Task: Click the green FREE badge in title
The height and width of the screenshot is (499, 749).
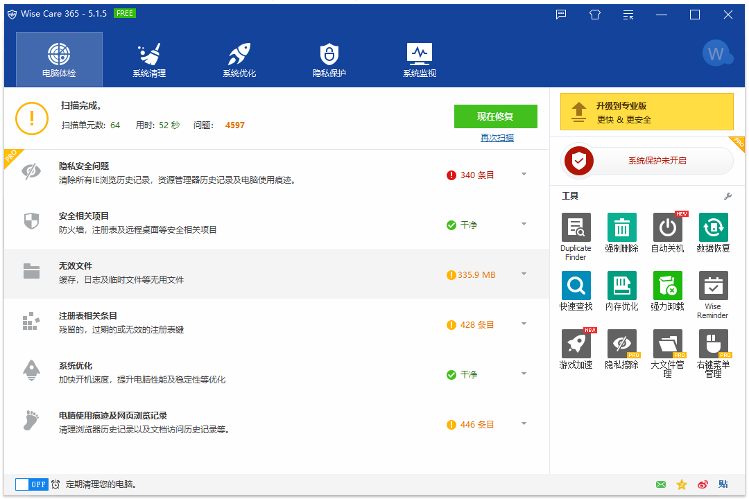Action: (x=125, y=13)
